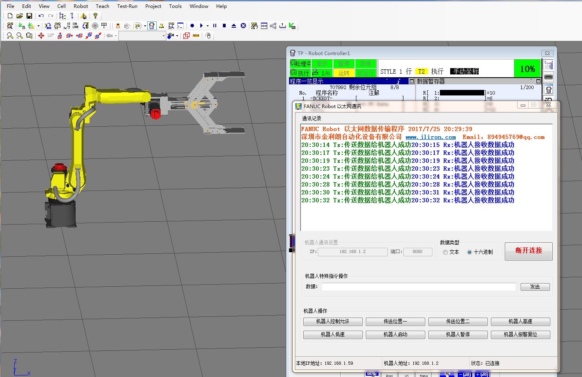Click the keyboard icon on TP panel
Screen dimensions: 582x377
pyautogui.click(x=548, y=77)
